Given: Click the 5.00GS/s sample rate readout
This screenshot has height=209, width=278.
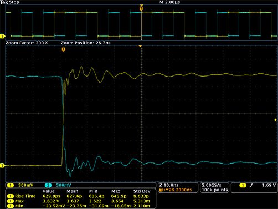Looking at the screenshot, I should click(212, 185).
